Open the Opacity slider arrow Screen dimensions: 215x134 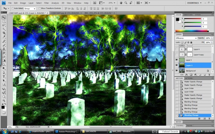pos(212,38)
